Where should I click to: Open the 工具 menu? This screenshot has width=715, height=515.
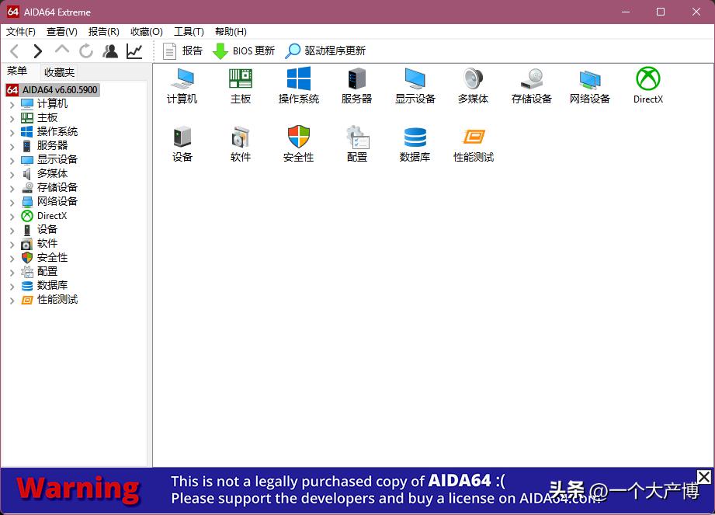(x=188, y=31)
